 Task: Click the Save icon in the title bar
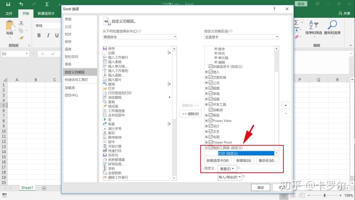[x=8, y=4]
